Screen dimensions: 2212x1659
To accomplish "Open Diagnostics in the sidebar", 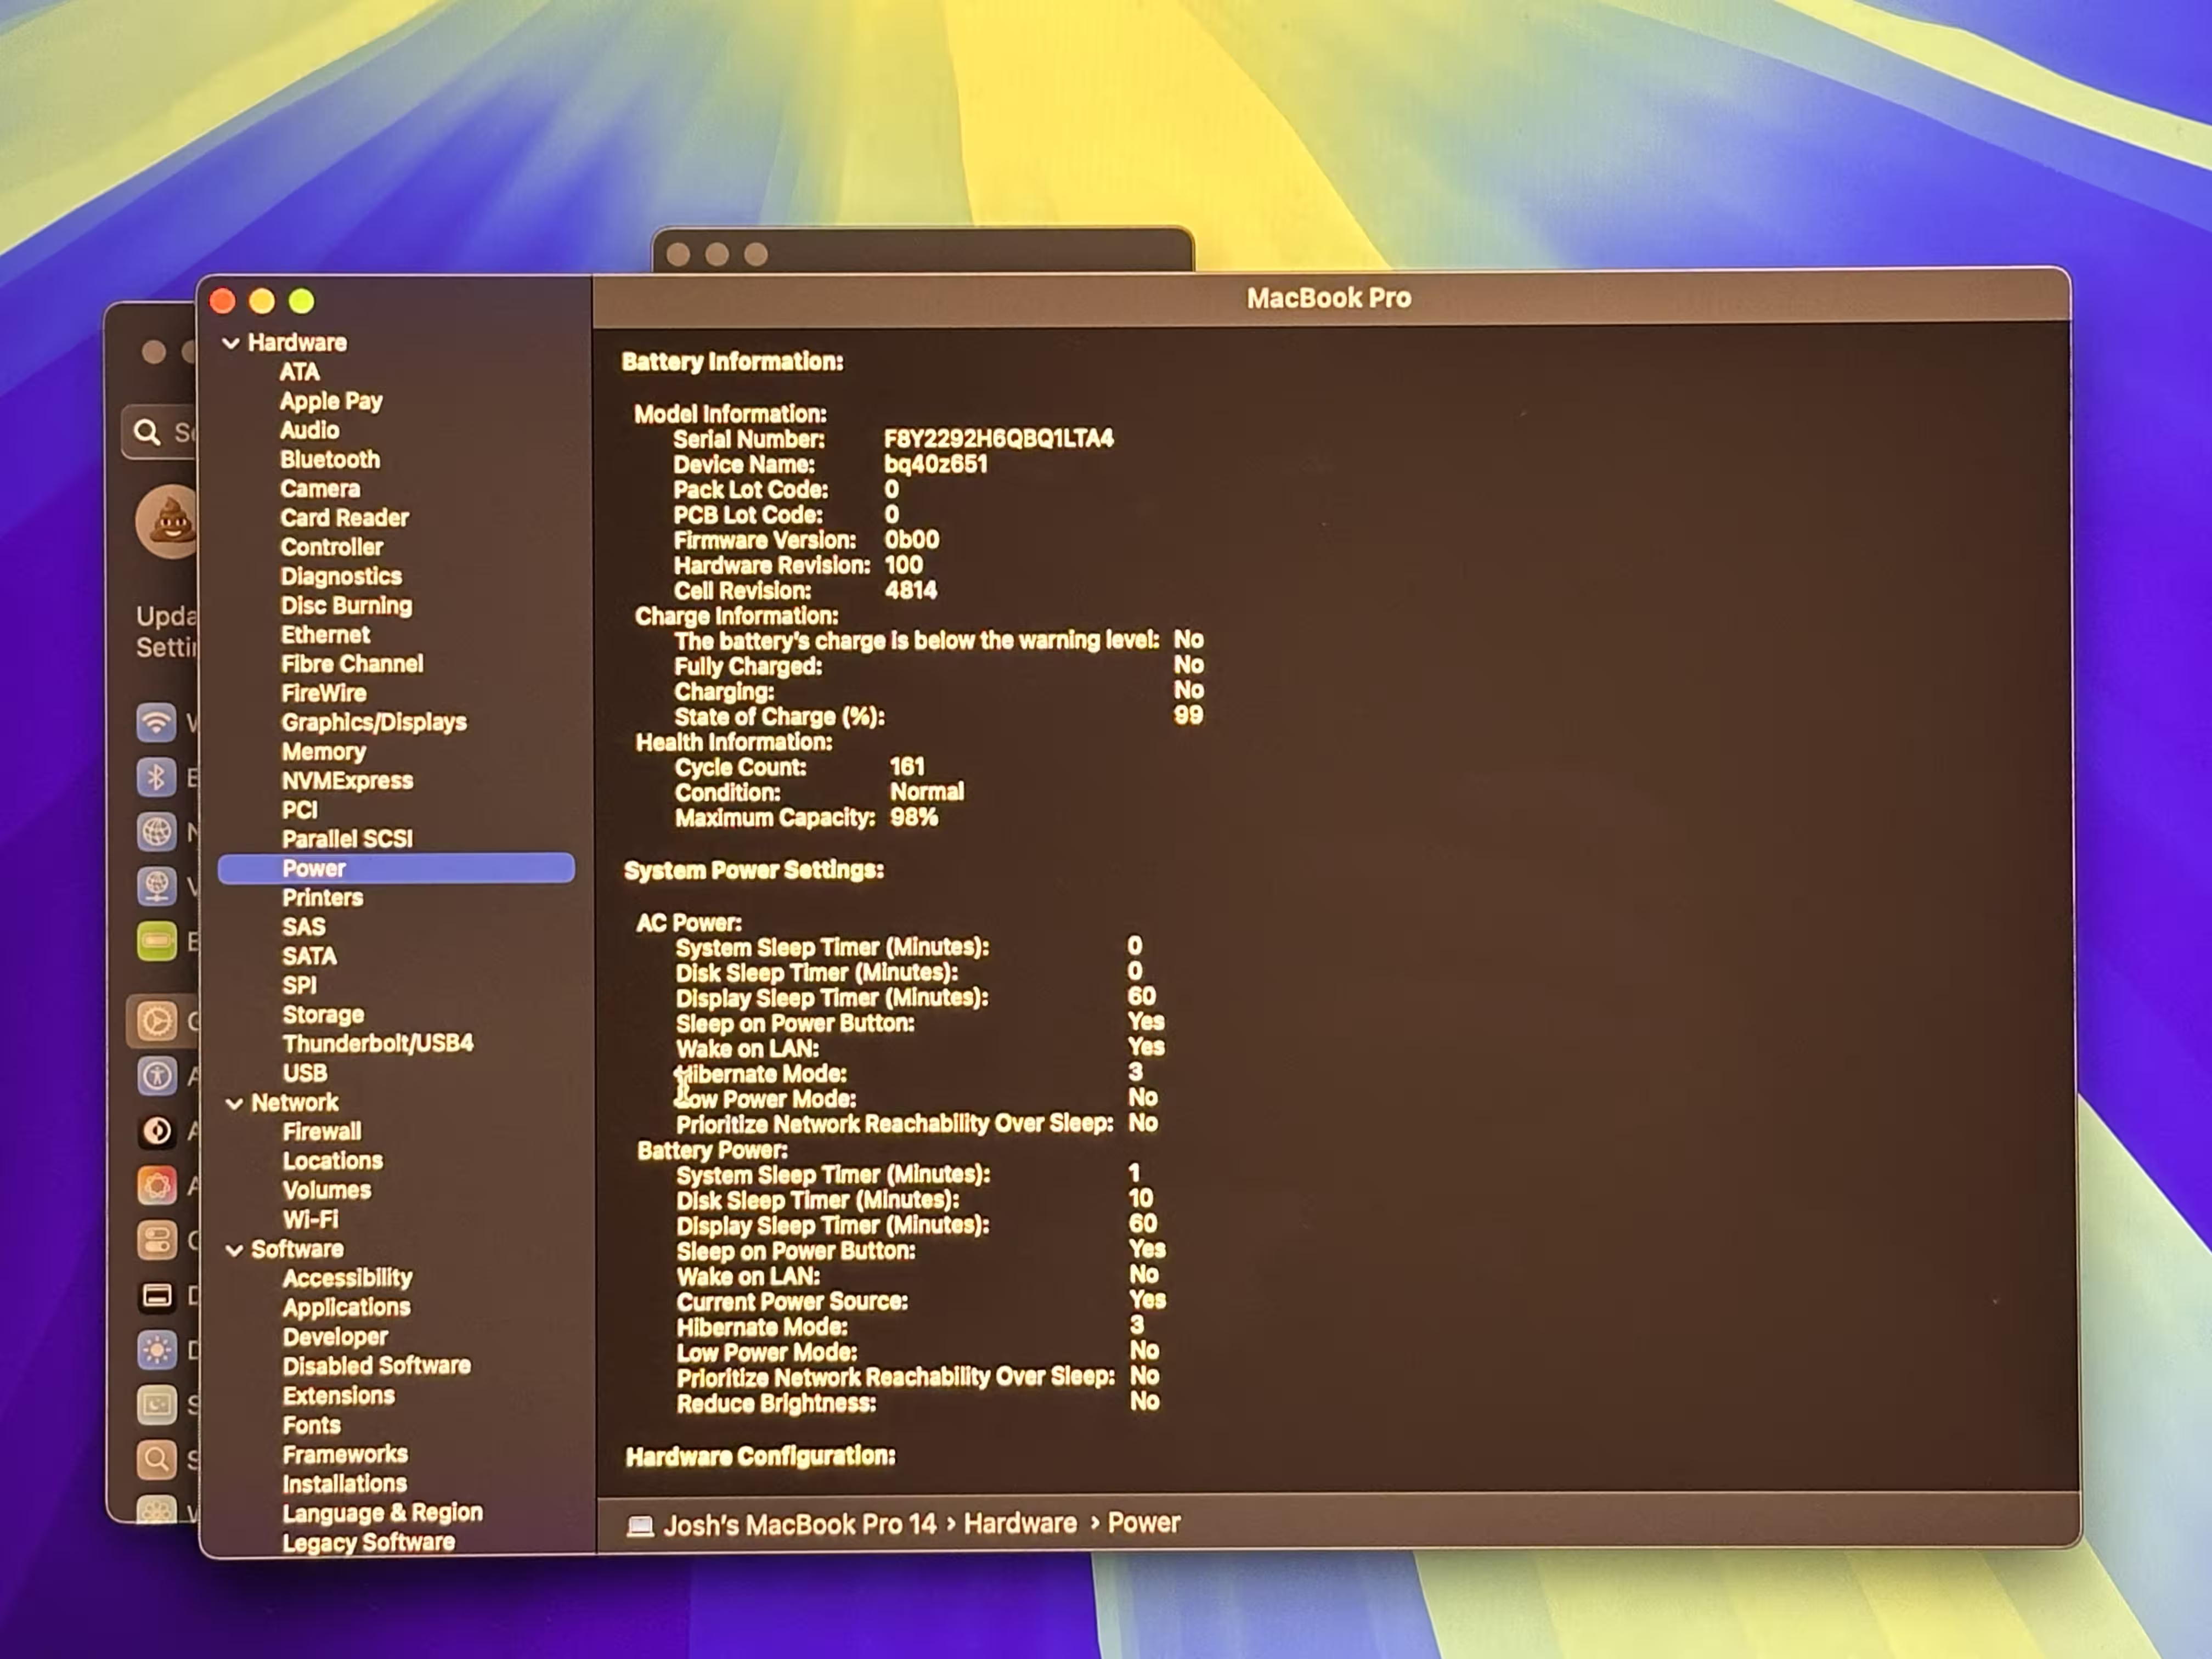I will pyautogui.click(x=341, y=576).
